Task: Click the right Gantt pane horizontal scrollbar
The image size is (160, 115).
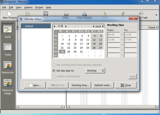Action: pyautogui.click(x=112, y=107)
